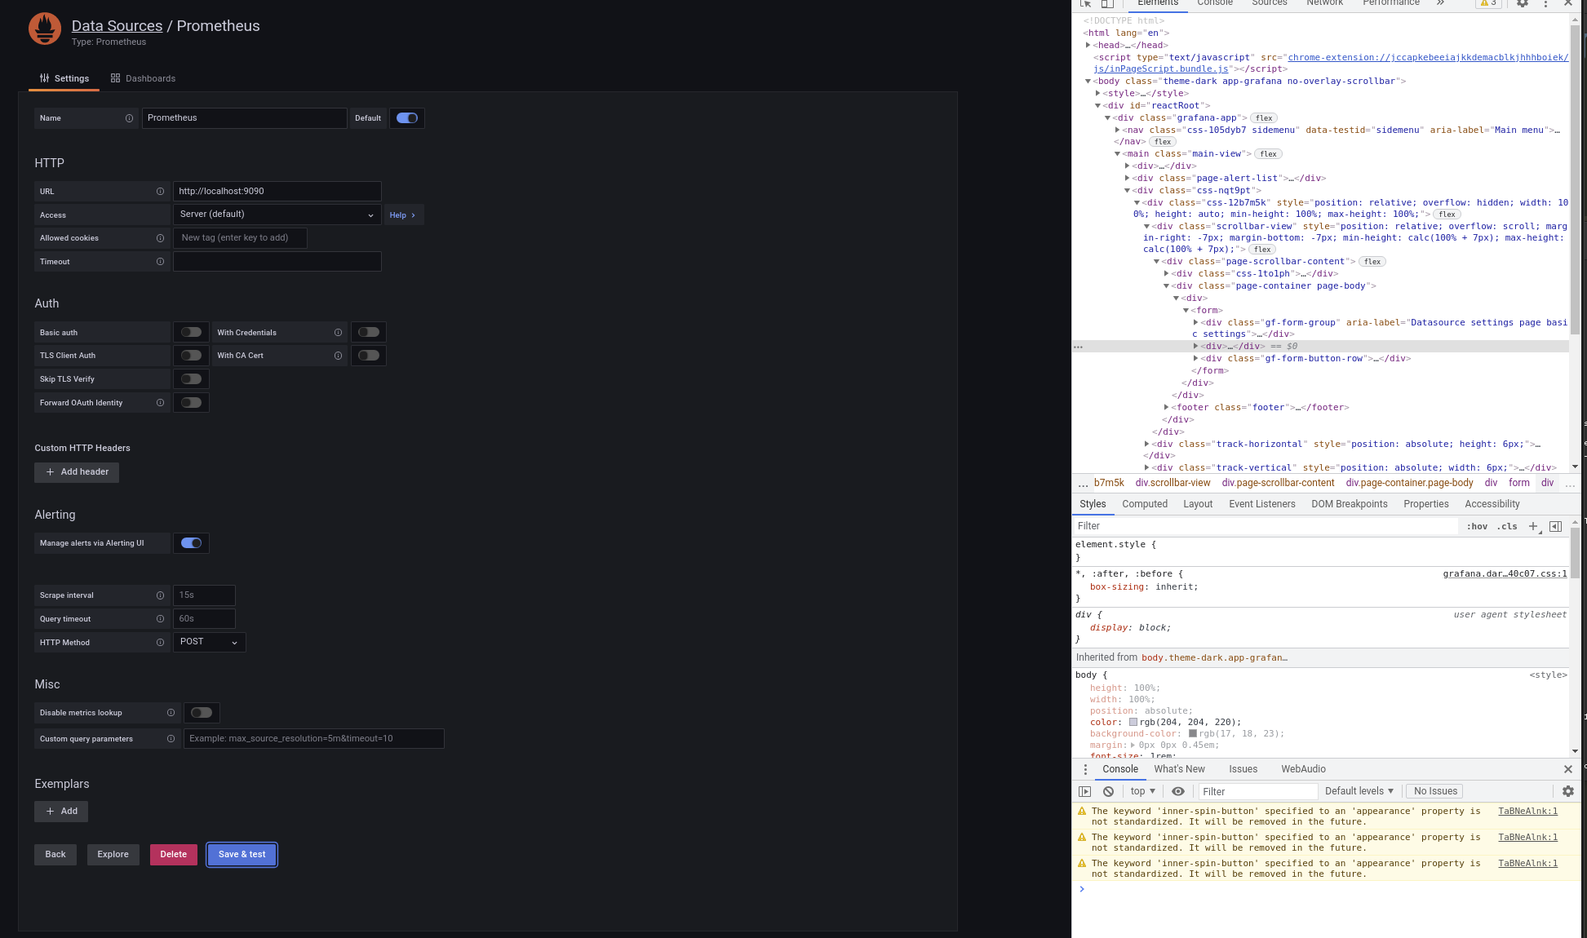
Task: Switch to the Dashboards tab
Action: [x=143, y=77]
